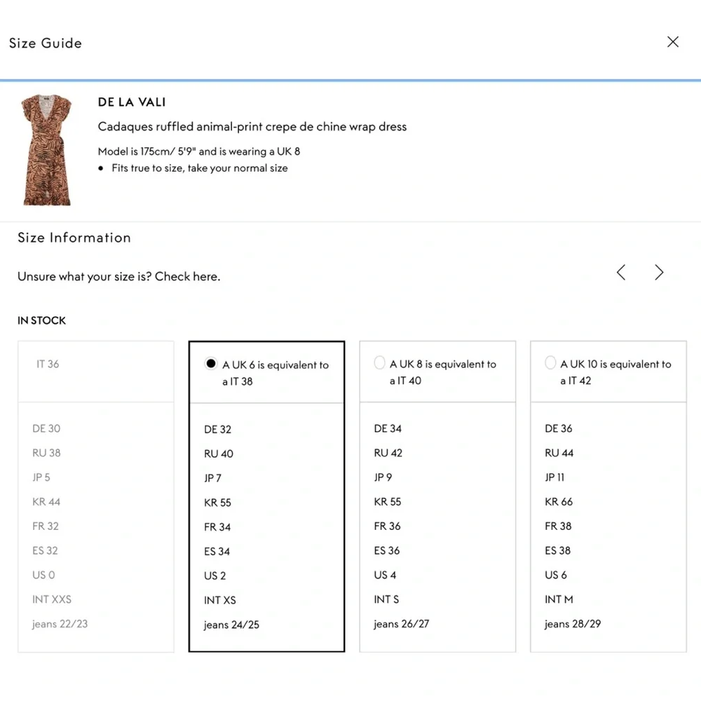Click the 'ES 38' size entry

pos(557,550)
